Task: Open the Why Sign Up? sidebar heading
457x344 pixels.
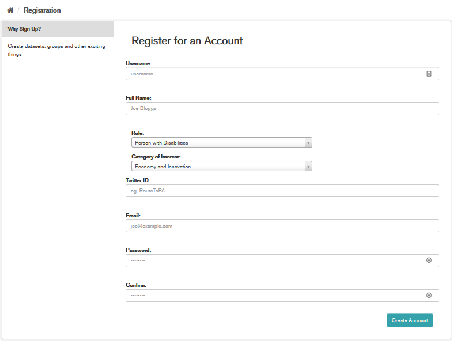Action: pos(24,29)
